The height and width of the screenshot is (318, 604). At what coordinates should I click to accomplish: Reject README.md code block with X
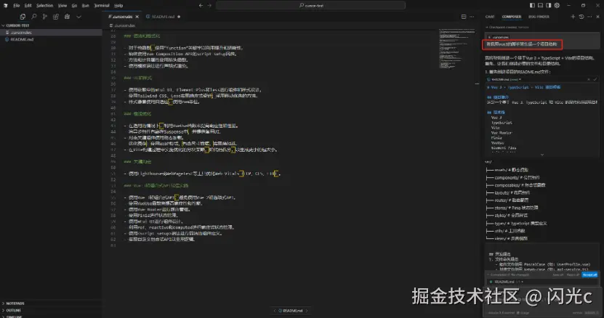tap(588, 79)
